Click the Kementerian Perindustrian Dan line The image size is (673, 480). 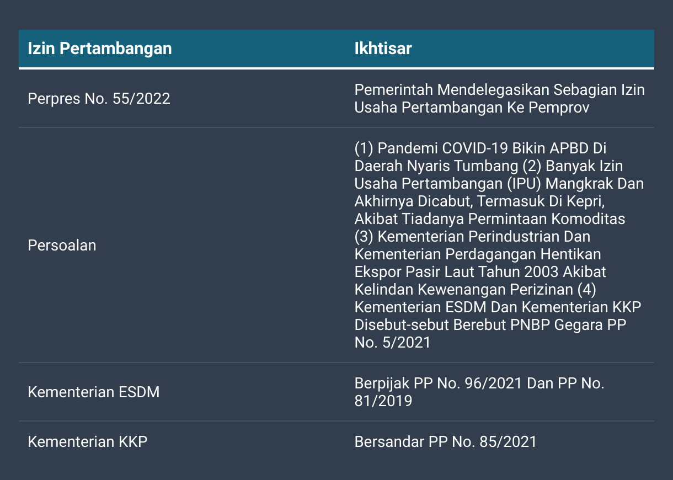(x=472, y=237)
